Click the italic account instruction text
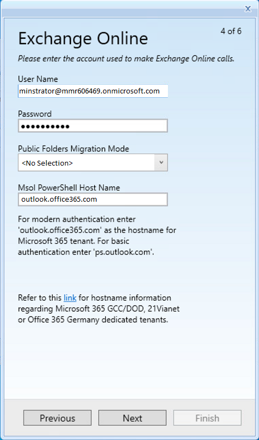Screen dimensions: 259x440 pyautogui.click(x=126, y=58)
